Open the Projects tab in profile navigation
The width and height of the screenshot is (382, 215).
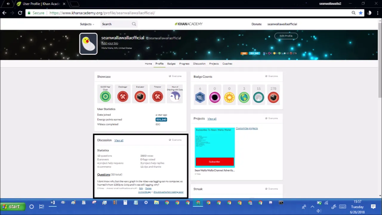(x=214, y=64)
